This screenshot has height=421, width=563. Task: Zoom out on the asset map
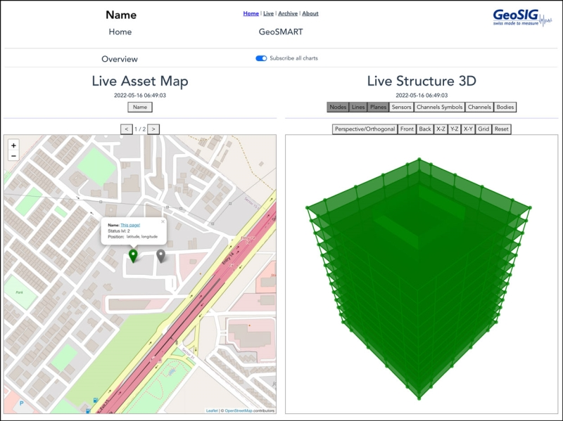pos(13,156)
